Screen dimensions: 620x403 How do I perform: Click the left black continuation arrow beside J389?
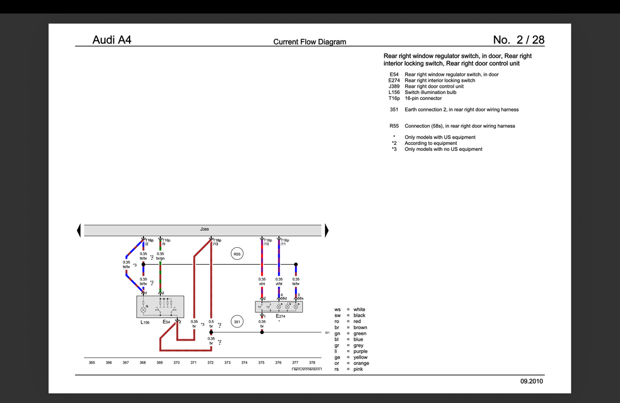79,230
